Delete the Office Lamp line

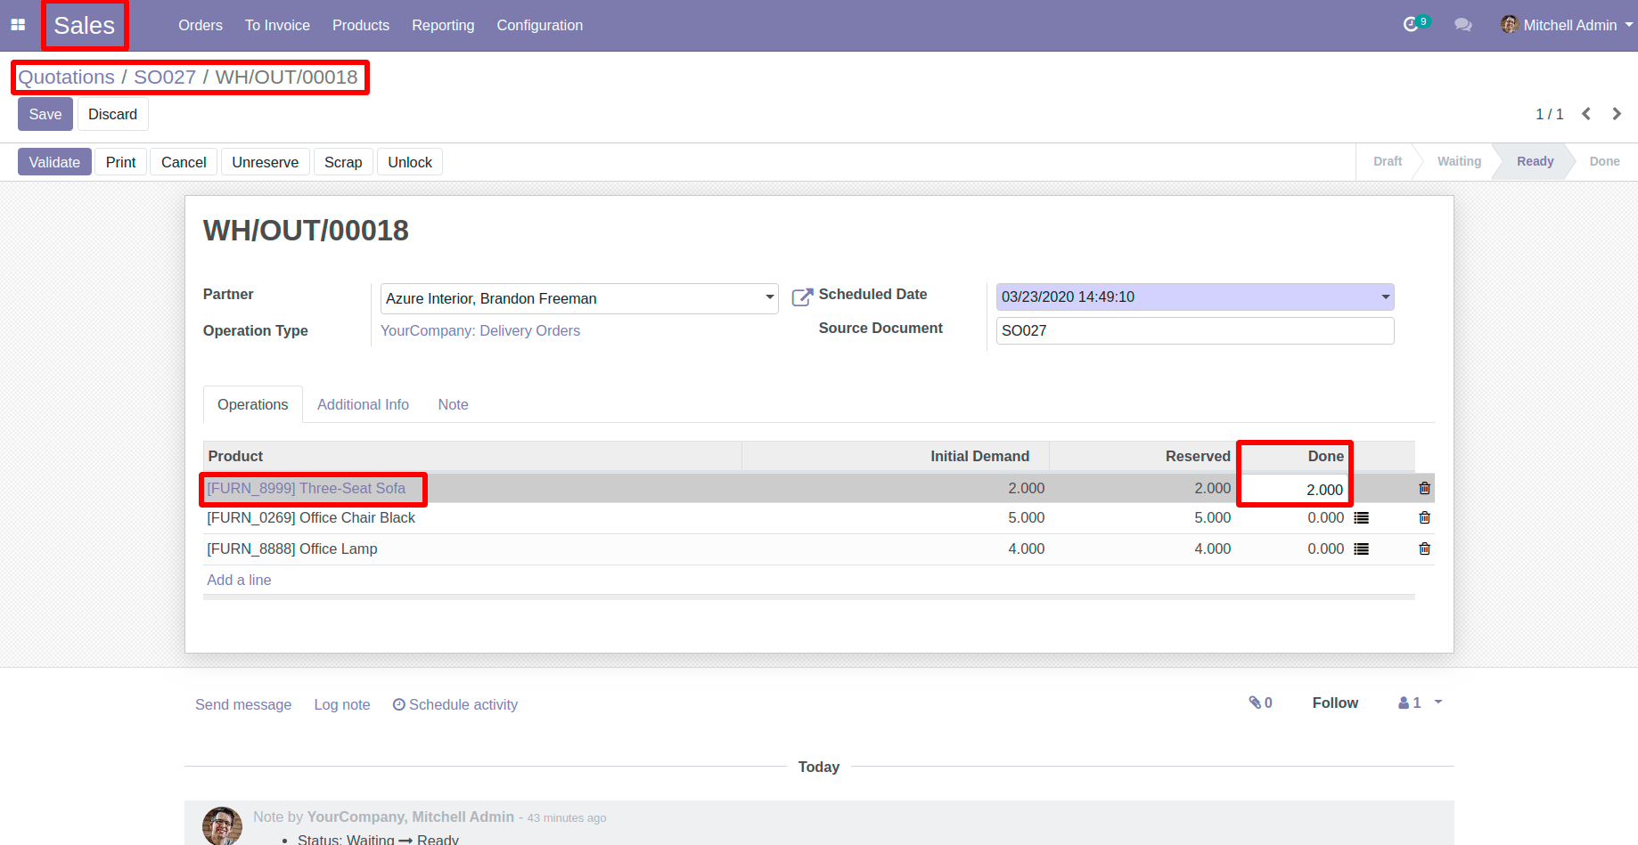pyautogui.click(x=1424, y=548)
